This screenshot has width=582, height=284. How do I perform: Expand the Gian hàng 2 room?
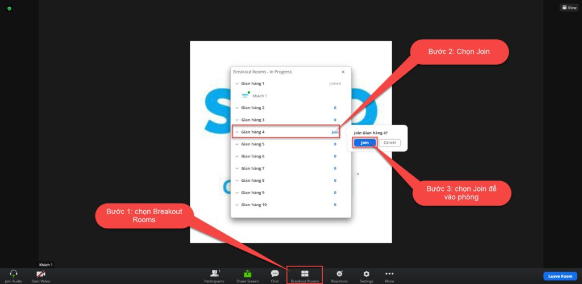(237, 108)
